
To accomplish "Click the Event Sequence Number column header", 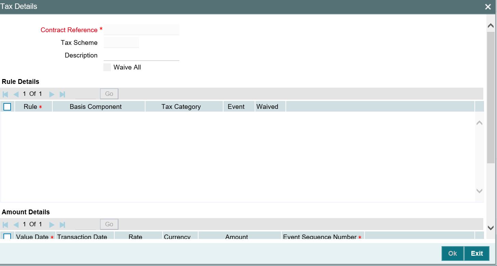I will tap(323, 236).
